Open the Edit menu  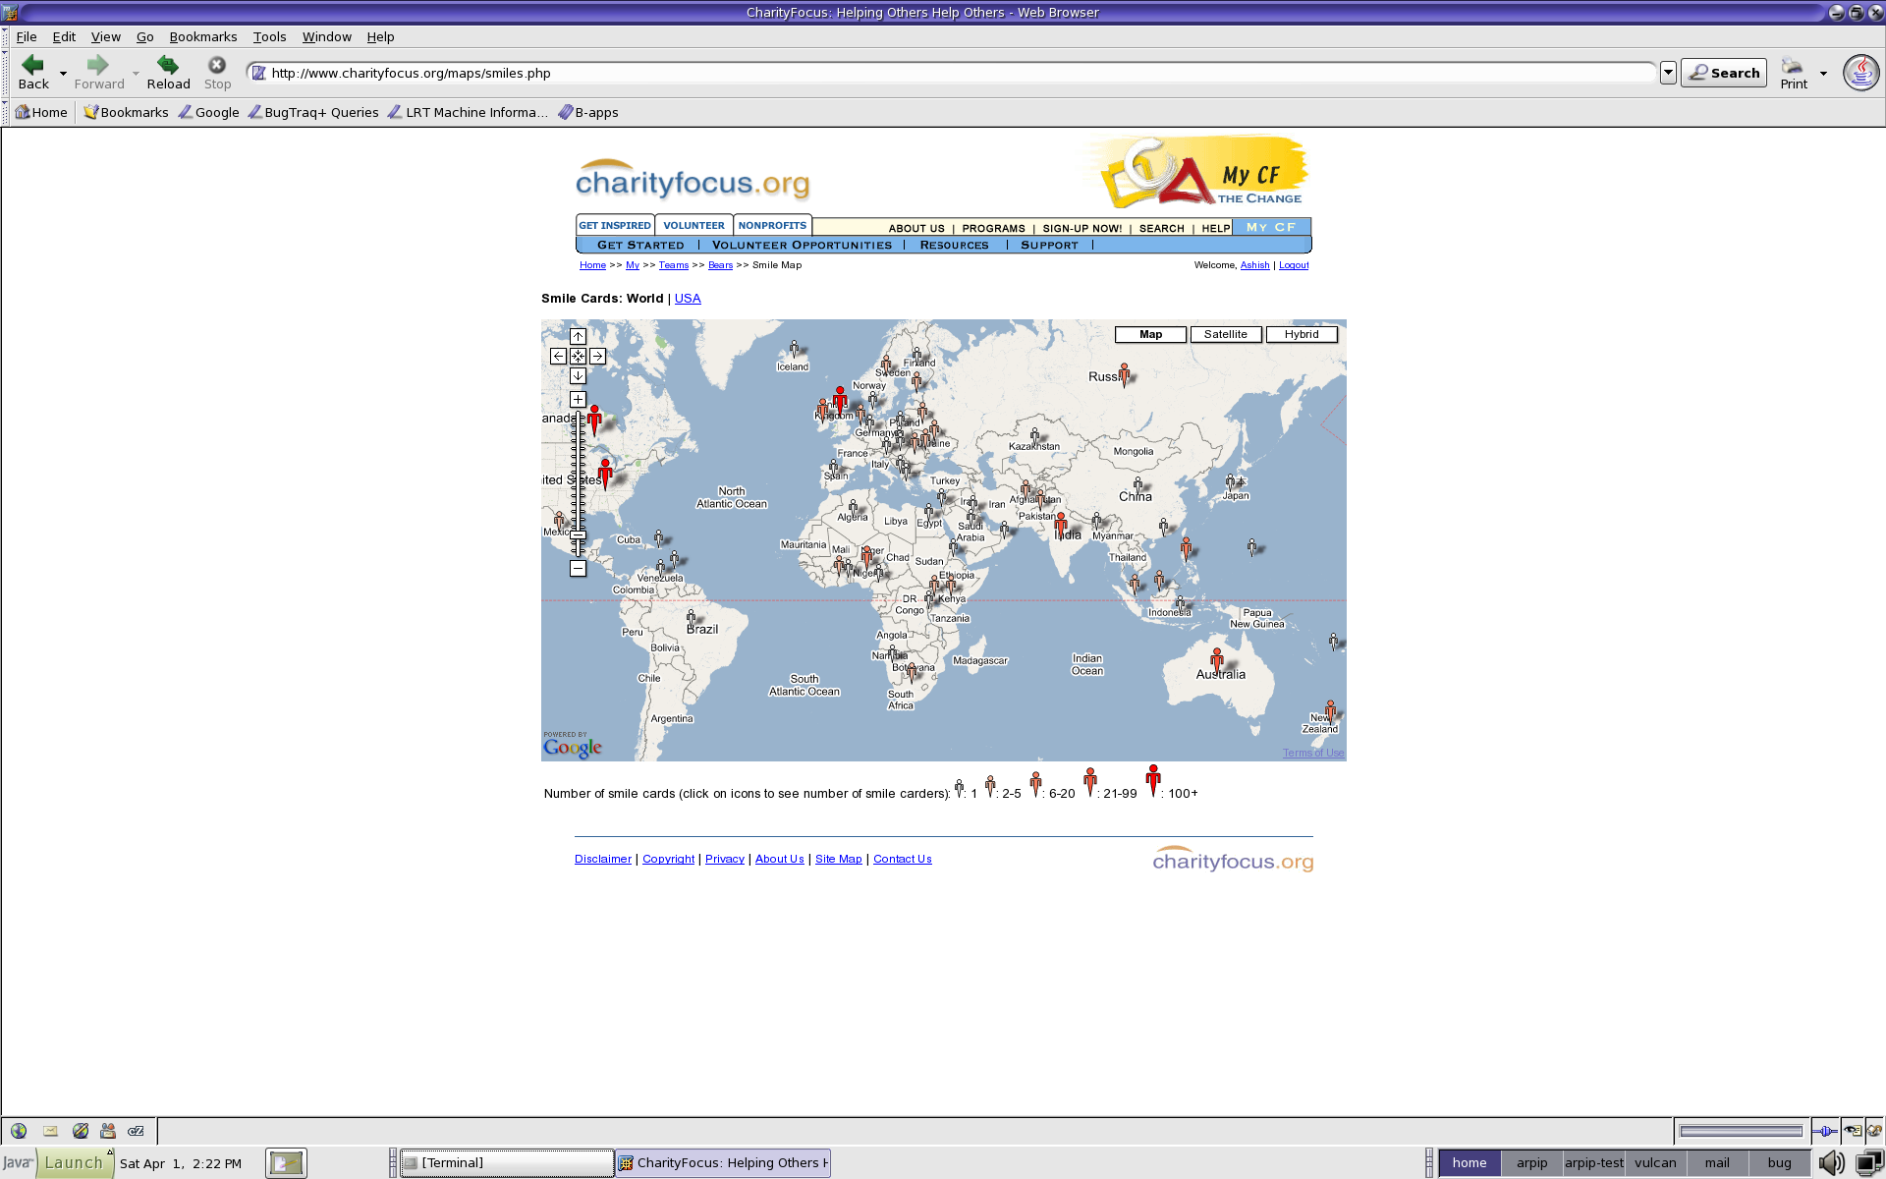tap(64, 36)
